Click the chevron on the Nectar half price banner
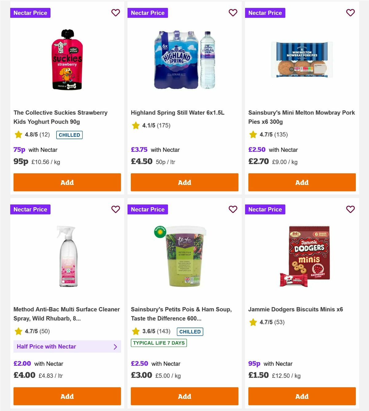Viewport: 369px width, 411px height. (x=116, y=346)
